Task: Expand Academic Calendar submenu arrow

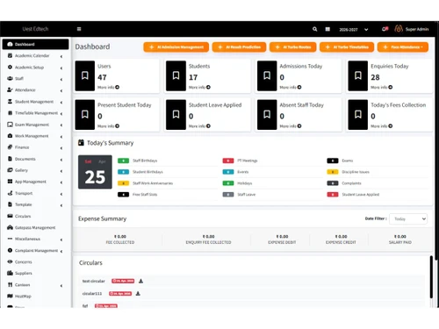Action: [61, 56]
